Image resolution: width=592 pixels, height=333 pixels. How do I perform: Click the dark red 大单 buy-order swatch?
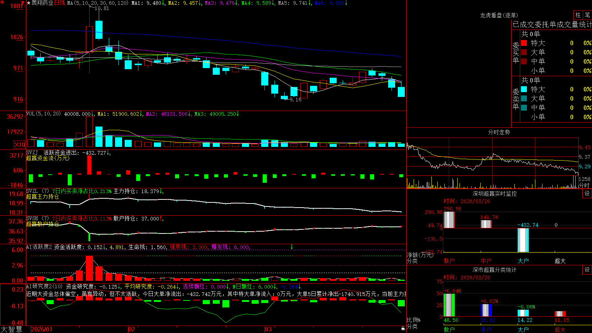524,52
